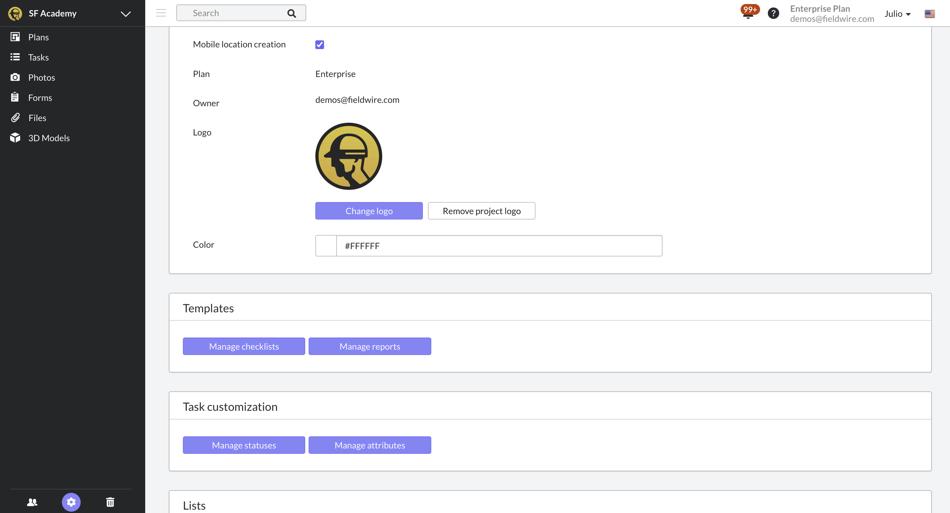Click into the Search field
This screenshot has height=513, width=950.
point(241,13)
